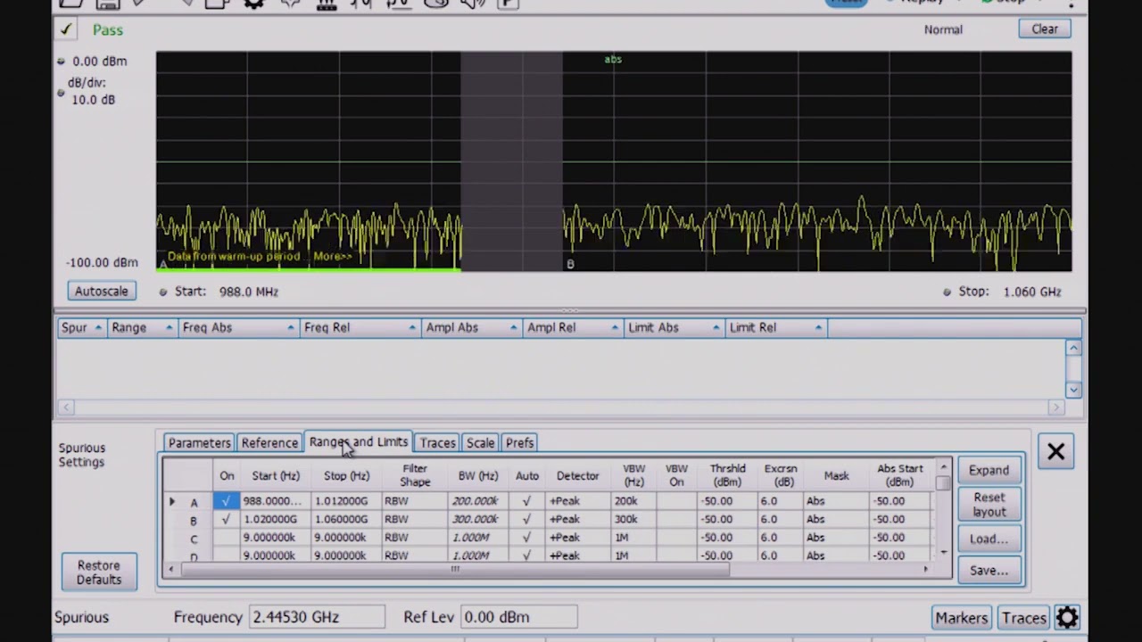Select the 0.00 dBm reference knob dot
The image size is (1142, 642).
point(61,62)
